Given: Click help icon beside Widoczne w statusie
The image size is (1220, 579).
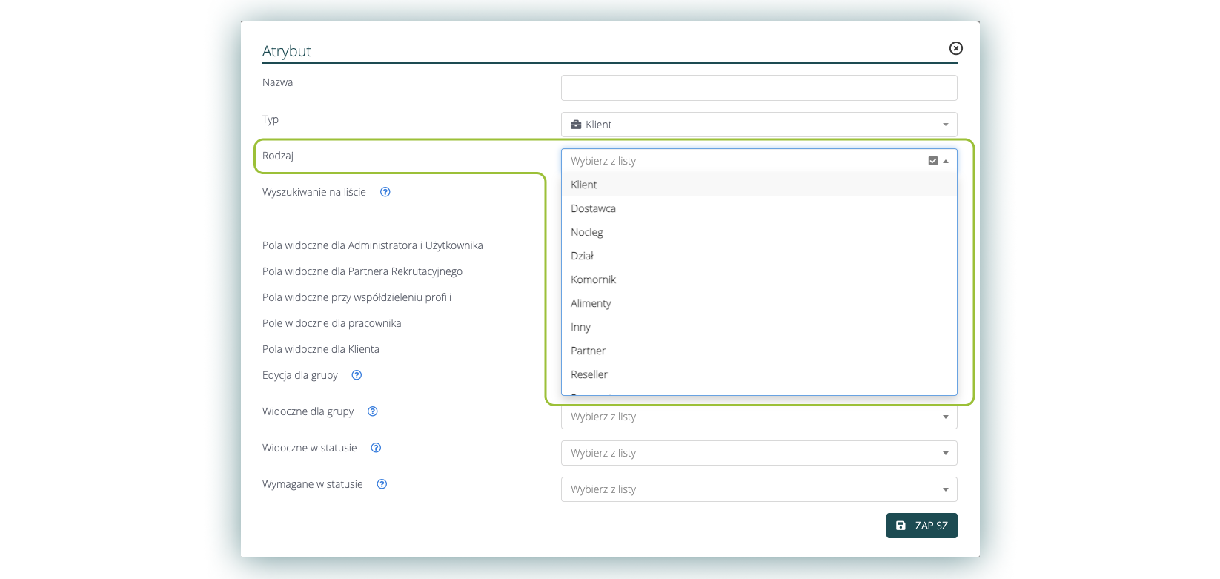Looking at the screenshot, I should [376, 448].
